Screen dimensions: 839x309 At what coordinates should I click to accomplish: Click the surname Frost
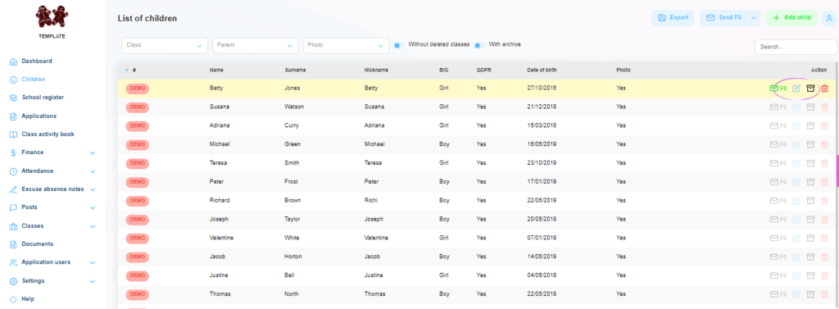[x=292, y=182]
